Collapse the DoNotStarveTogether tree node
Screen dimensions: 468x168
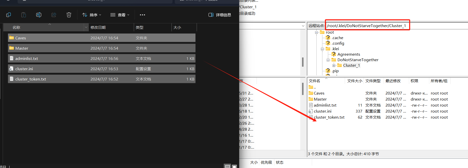(x=328, y=60)
